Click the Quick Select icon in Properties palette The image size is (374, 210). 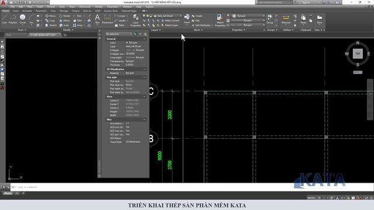tap(146, 34)
